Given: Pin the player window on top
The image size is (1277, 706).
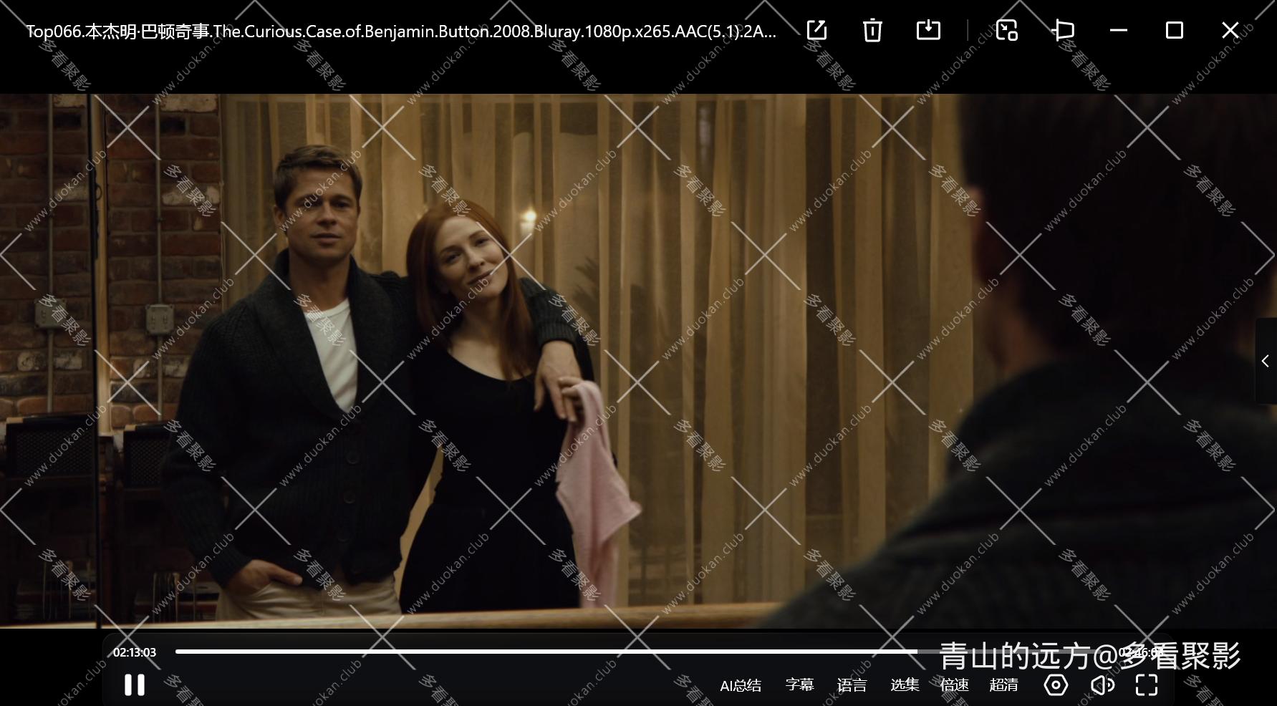Looking at the screenshot, I should pos(1064,30).
